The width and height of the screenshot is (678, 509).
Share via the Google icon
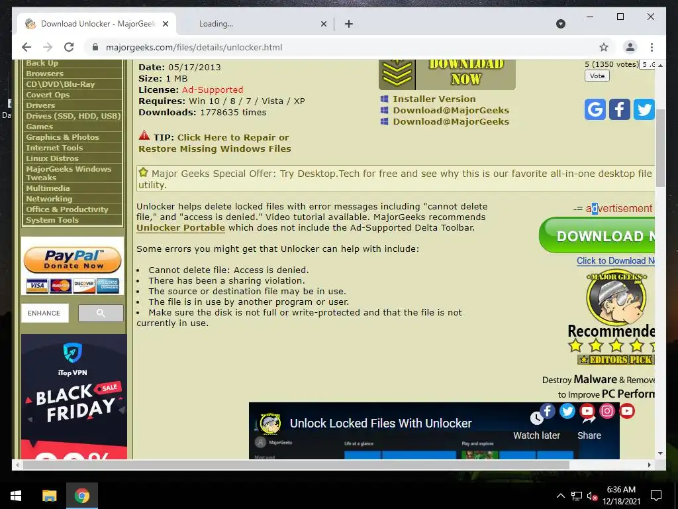point(595,109)
